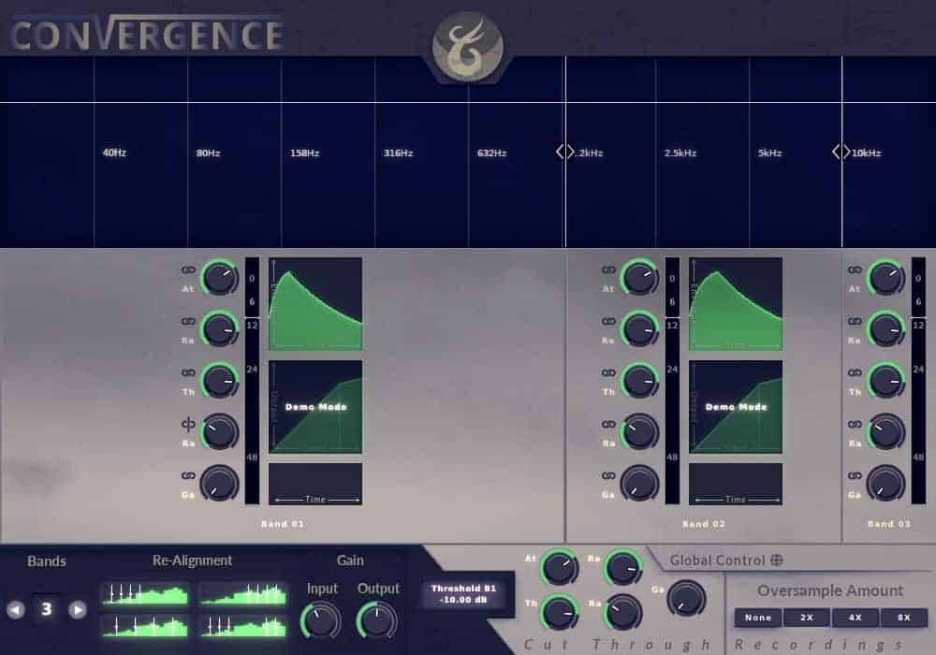The image size is (936, 655).
Task: Click the globe icon beside Global Control
Action: tap(777, 560)
